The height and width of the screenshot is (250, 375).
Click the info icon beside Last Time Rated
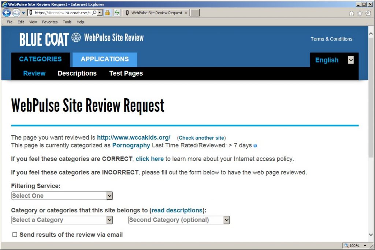tap(255, 146)
